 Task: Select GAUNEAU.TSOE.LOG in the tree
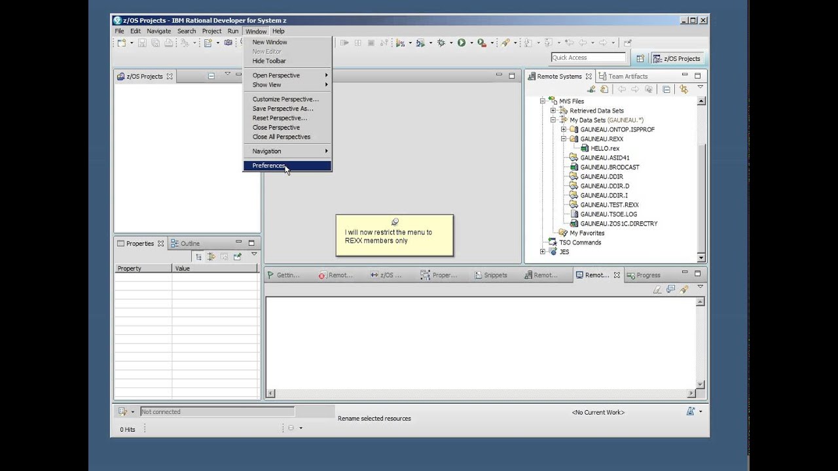tap(608, 214)
